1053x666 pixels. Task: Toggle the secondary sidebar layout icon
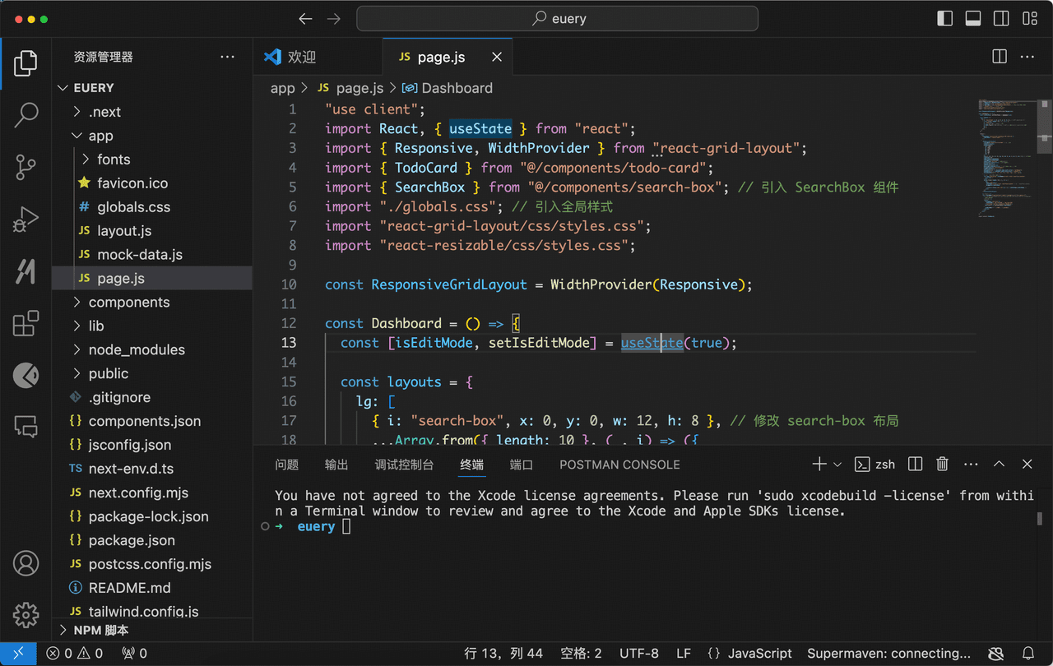[x=1001, y=19]
